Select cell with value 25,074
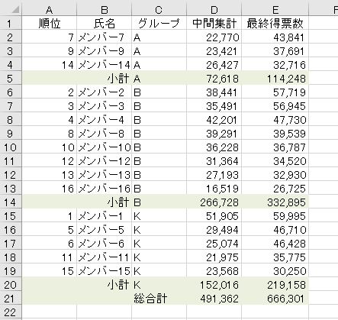Screen dimensions: 338x320 click(214, 244)
